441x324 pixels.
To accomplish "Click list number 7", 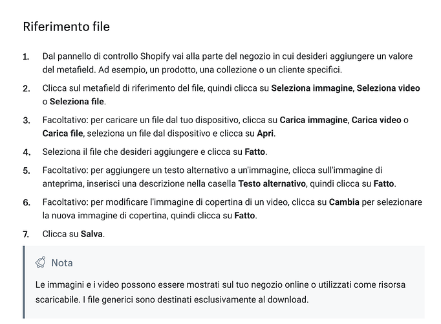I will coord(27,234).
